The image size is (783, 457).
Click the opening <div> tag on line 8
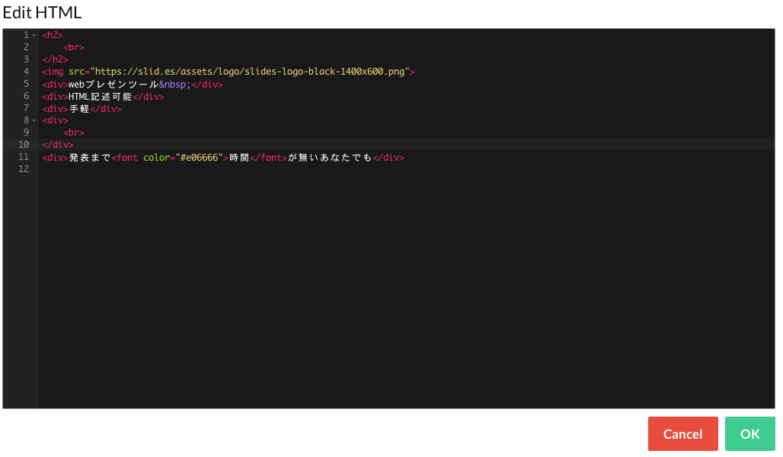coord(55,120)
